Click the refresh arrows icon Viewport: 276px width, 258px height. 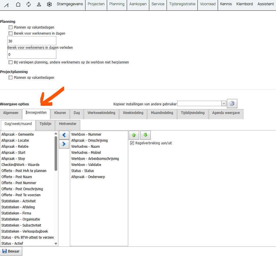click(x=29, y=4)
